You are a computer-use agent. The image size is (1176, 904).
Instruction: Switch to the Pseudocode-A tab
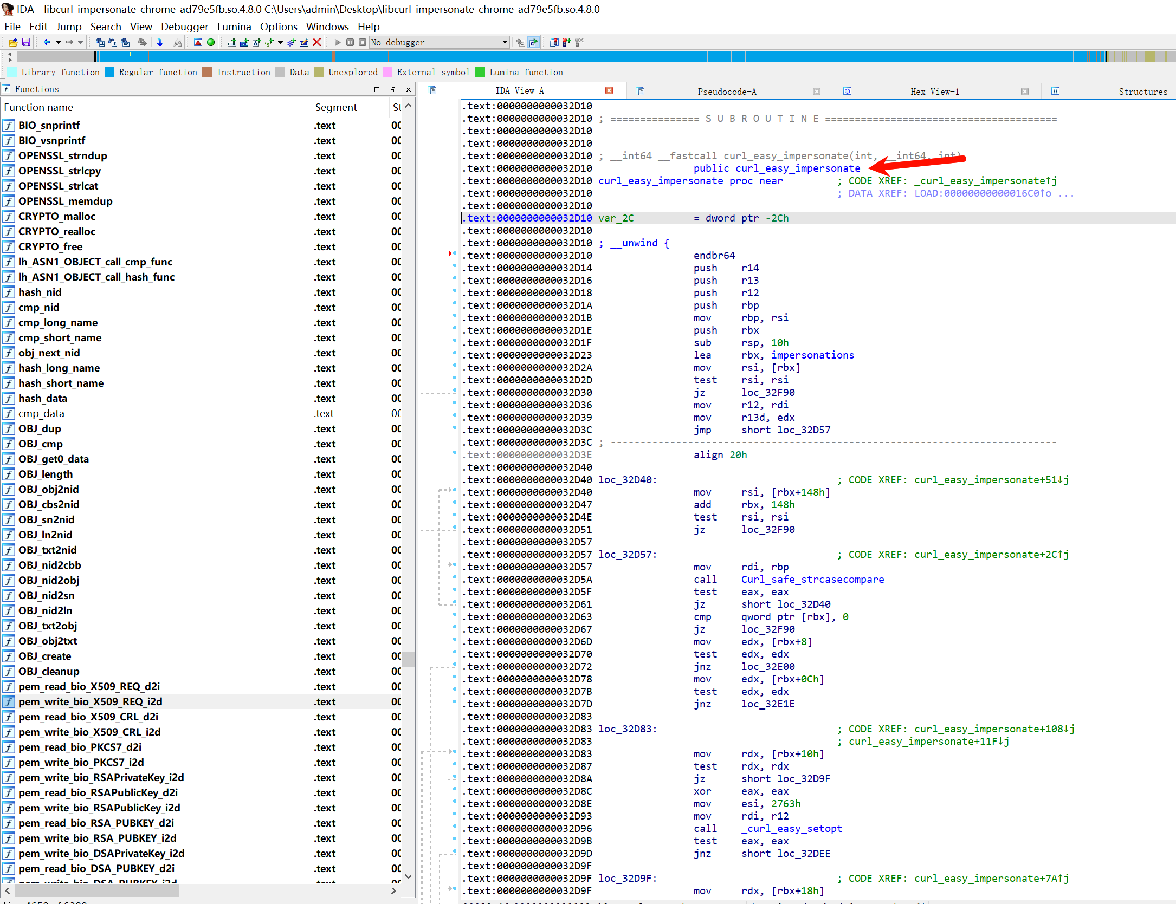(726, 92)
